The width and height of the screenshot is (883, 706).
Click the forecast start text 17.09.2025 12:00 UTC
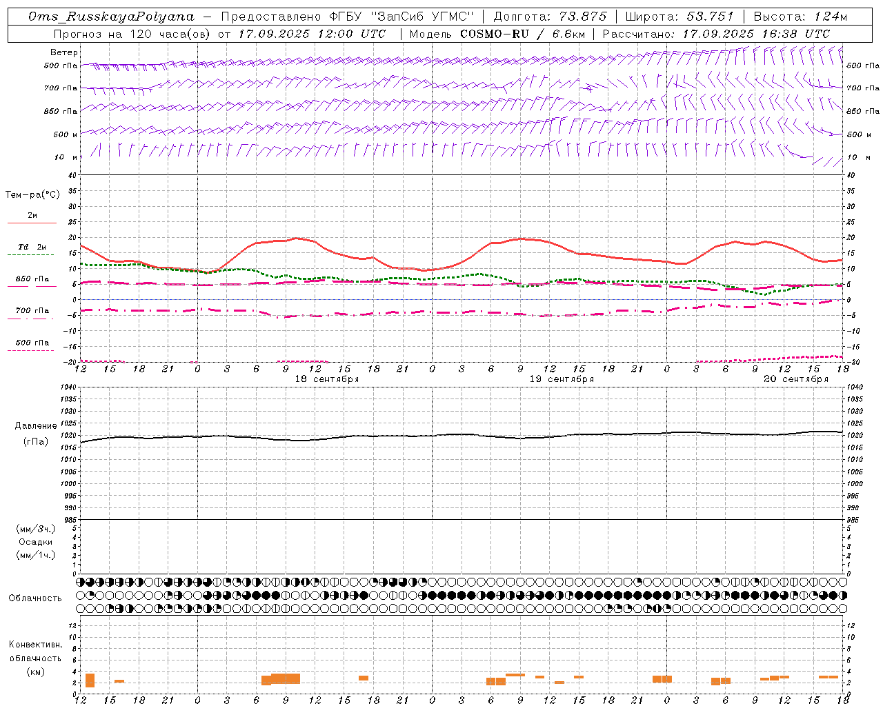pos(312,34)
